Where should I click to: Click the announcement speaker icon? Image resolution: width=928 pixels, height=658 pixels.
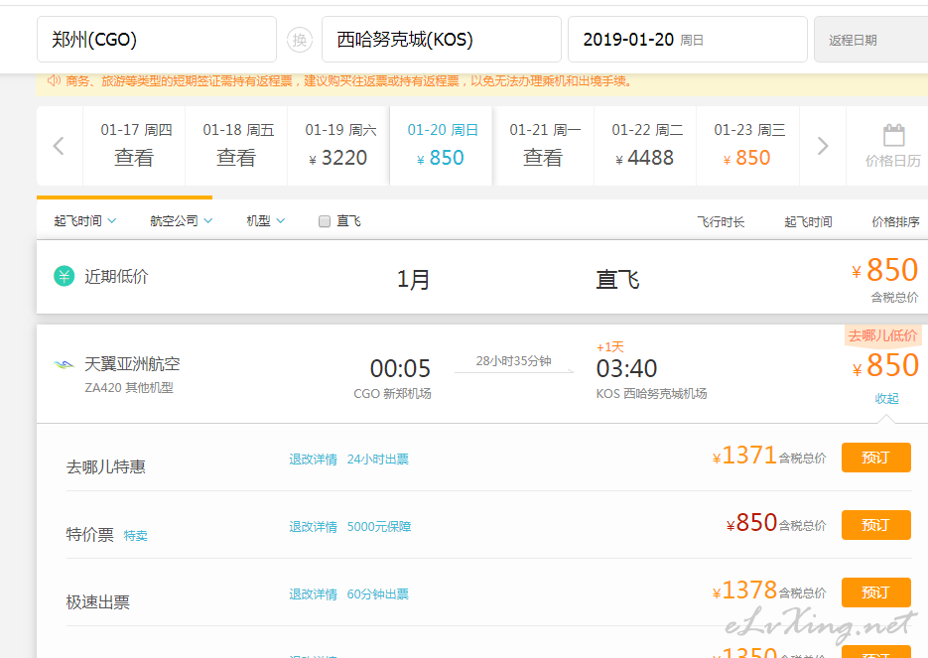point(54,80)
